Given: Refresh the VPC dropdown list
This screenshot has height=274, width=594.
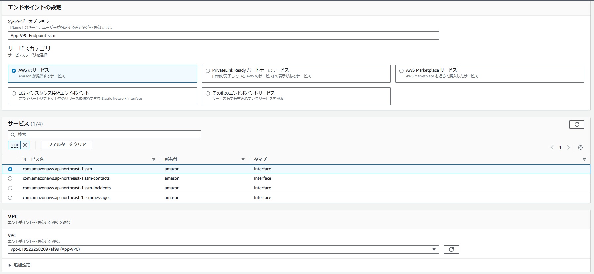Looking at the screenshot, I should [451, 249].
